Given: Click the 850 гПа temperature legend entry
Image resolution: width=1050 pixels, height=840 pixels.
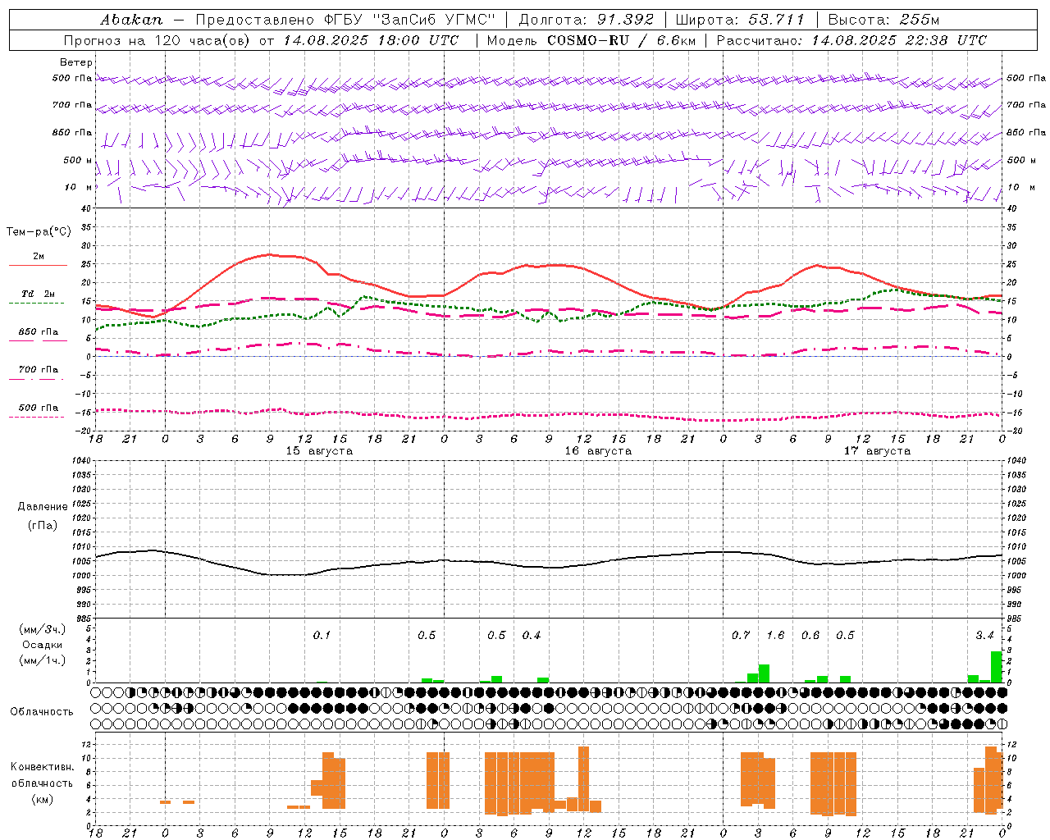Looking at the screenshot, I should (x=38, y=332).
